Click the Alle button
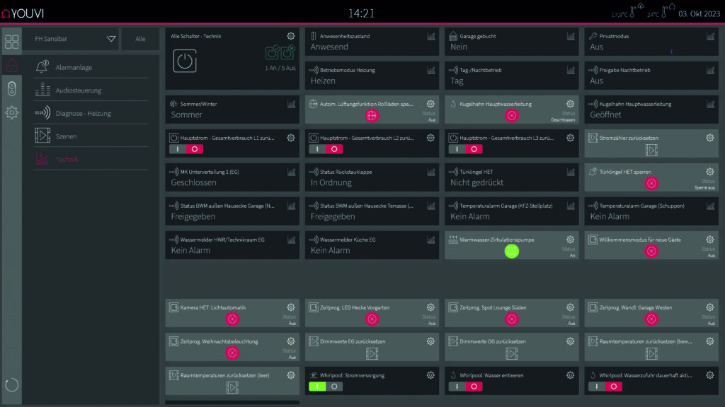725x407 pixels. pyautogui.click(x=140, y=39)
